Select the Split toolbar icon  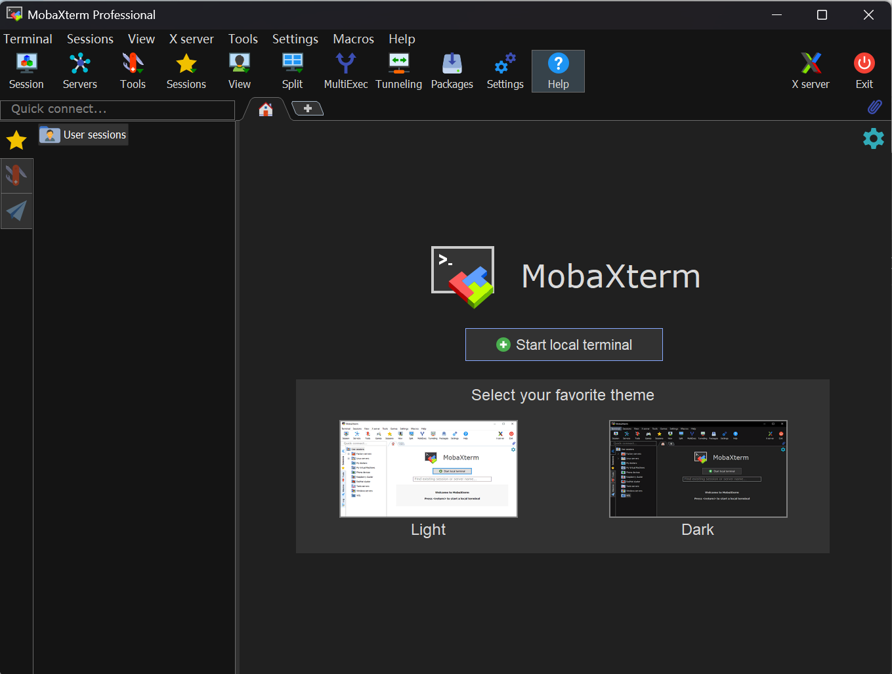pos(292,71)
